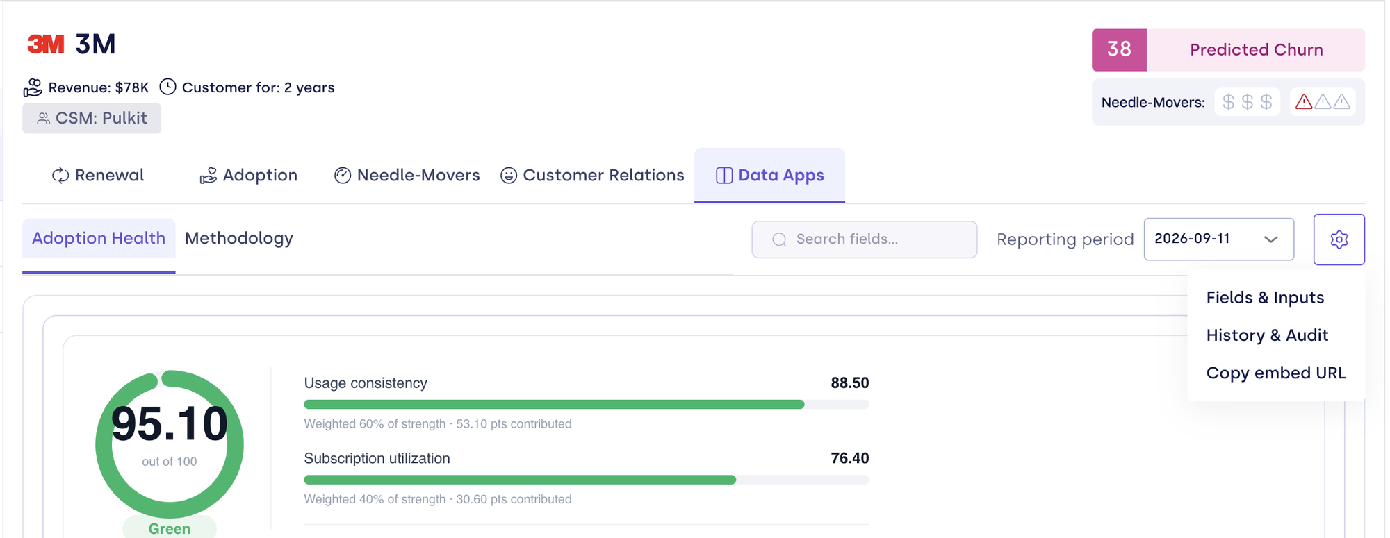Click the "Customer for: 2 years" text

[x=258, y=87]
